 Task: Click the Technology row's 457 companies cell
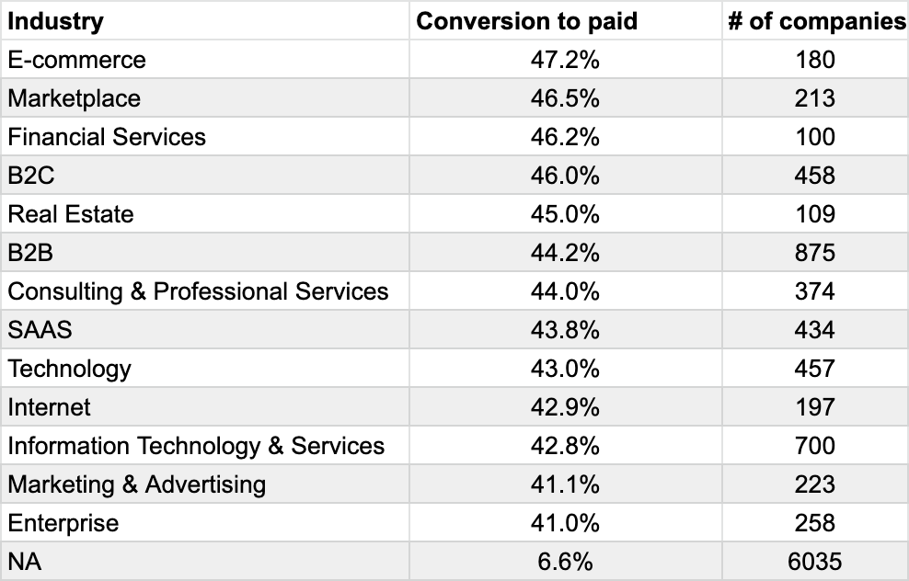[x=815, y=369]
